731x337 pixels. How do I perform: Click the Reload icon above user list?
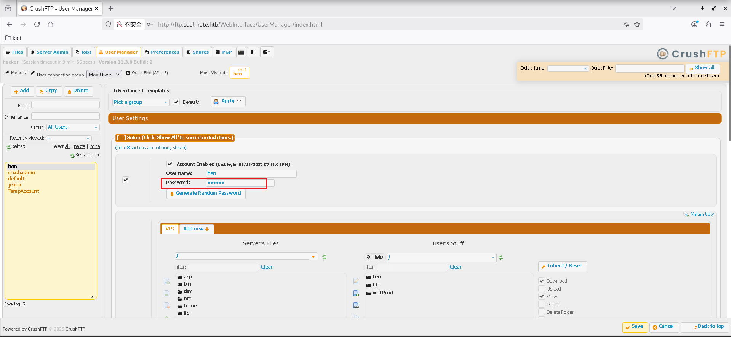pos(9,147)
